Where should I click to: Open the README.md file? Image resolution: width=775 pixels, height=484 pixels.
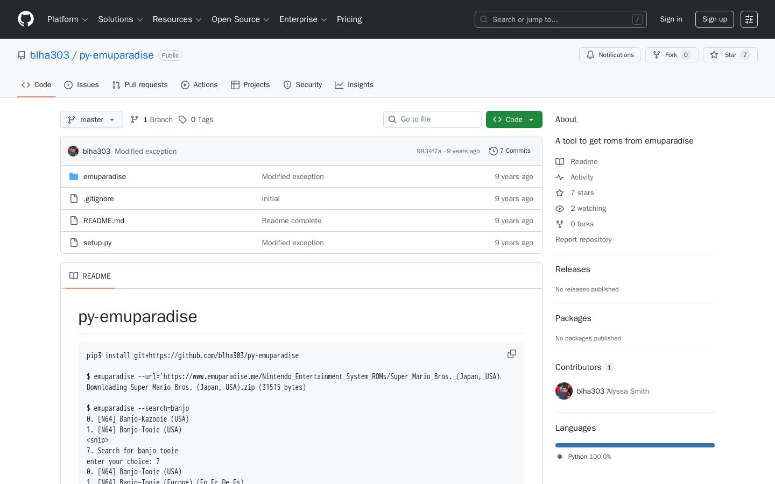[x=104, y=220]
